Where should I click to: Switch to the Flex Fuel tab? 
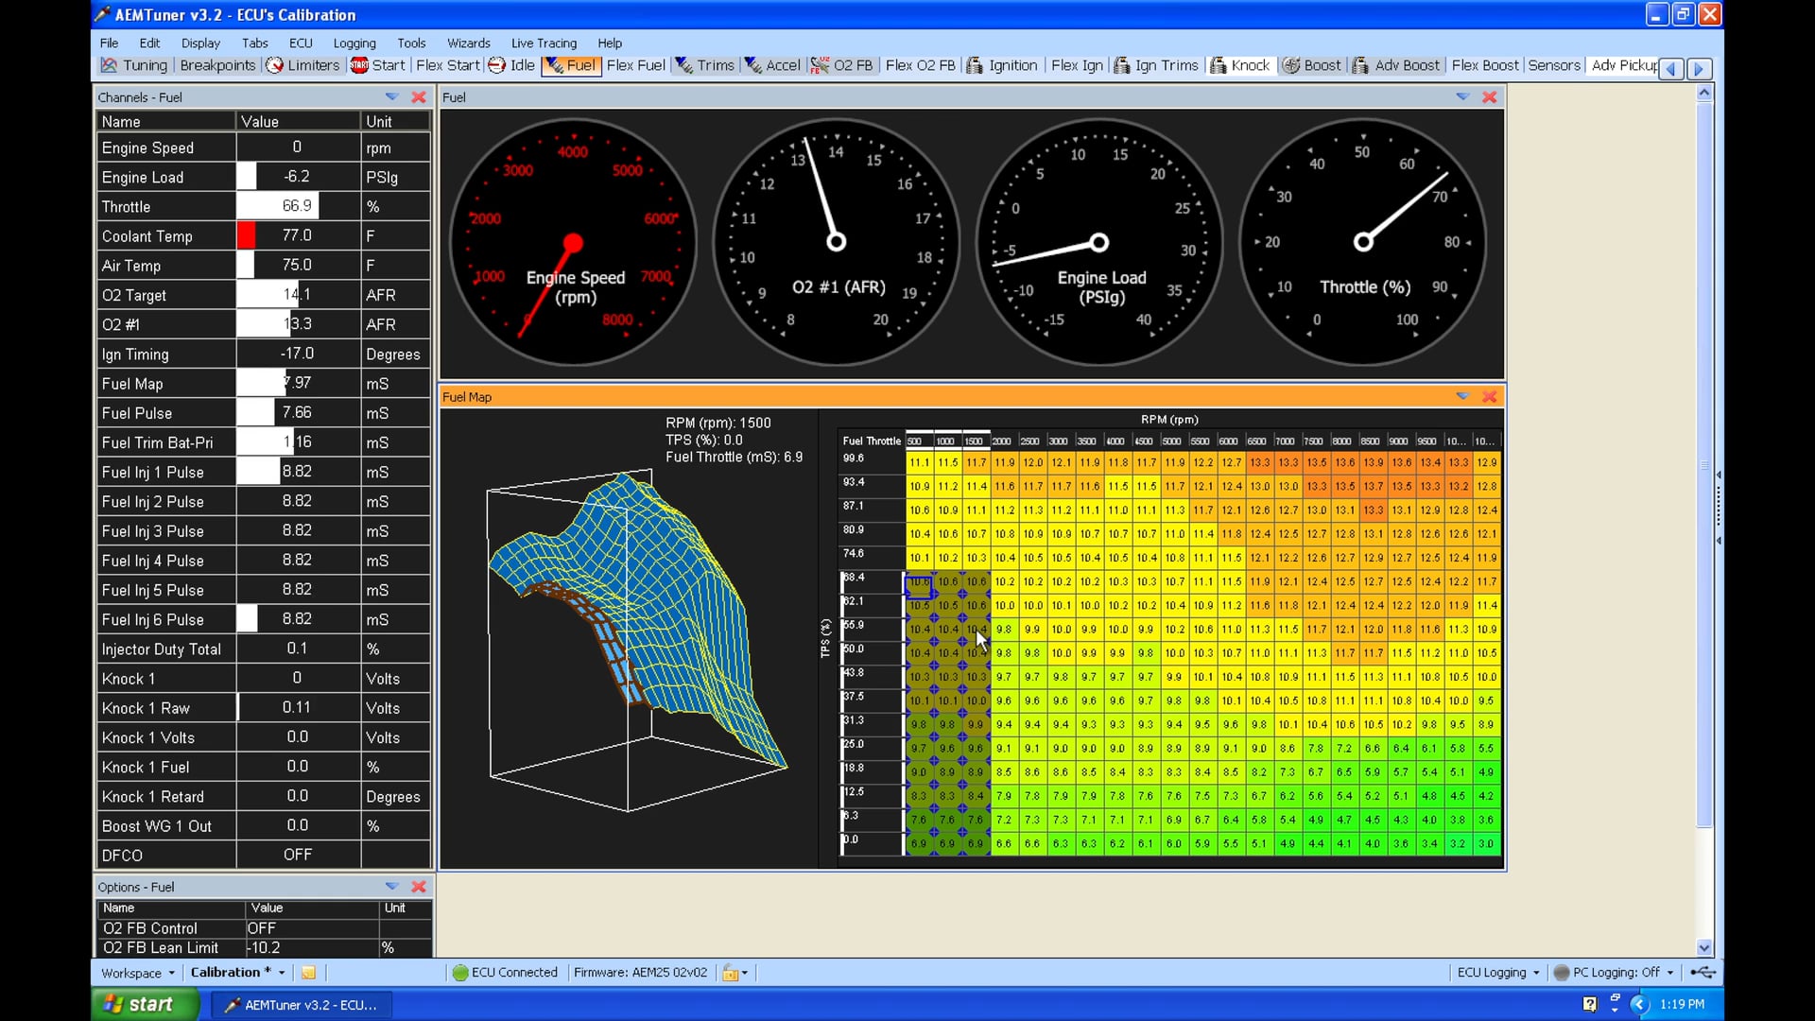pos(635,65)
